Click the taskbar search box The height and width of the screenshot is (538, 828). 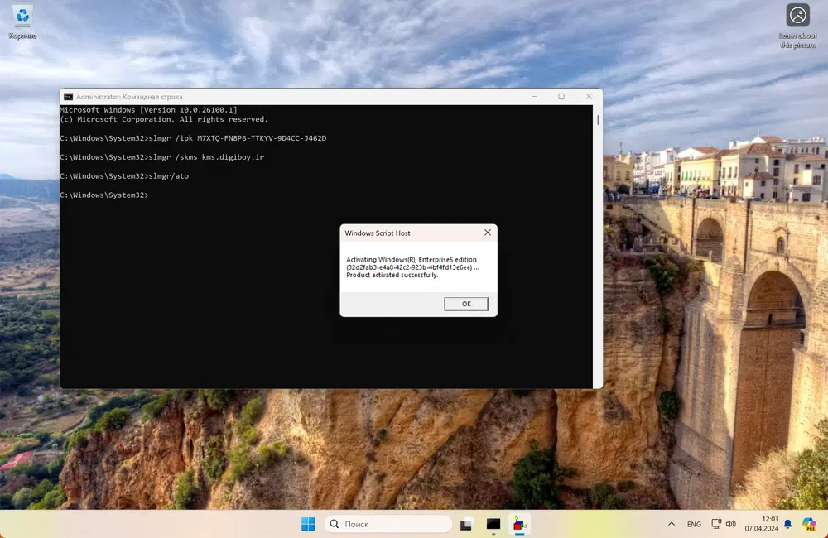click(x=388, y=524)
